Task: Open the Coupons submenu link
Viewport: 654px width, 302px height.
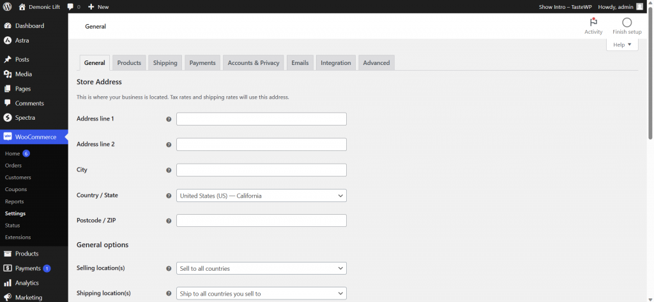Action: (x=16, y=189)
